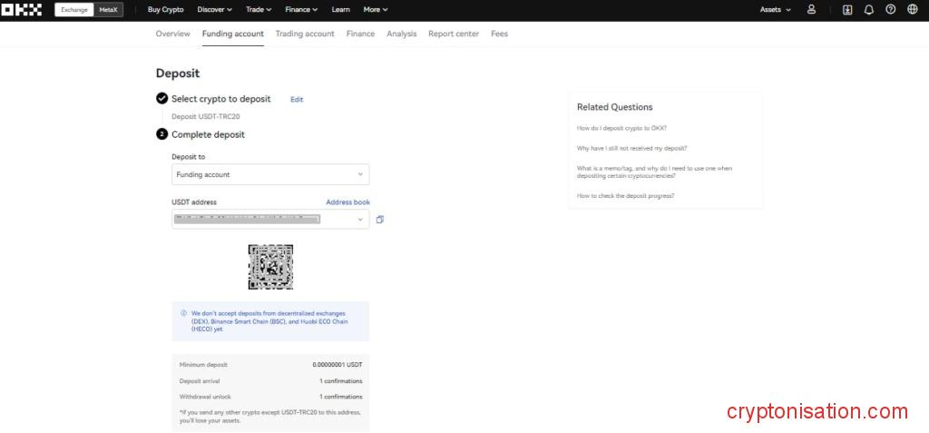Open the language globe icon
Image resolution: width=929 pixels, height=433 pixels.
tap(913, 9)
